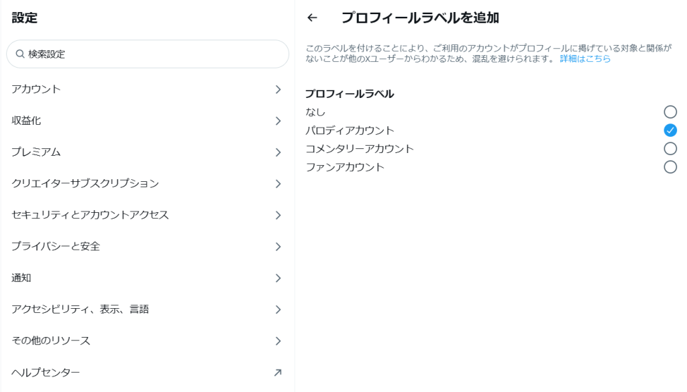This screenshot has height=392, width=687.
Task: Follow the 詳細はこちら link
Action: coord(585,59)
